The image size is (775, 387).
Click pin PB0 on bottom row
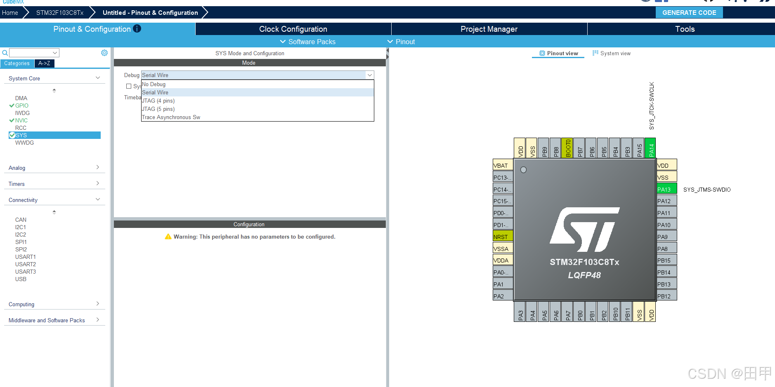[579, 312]
